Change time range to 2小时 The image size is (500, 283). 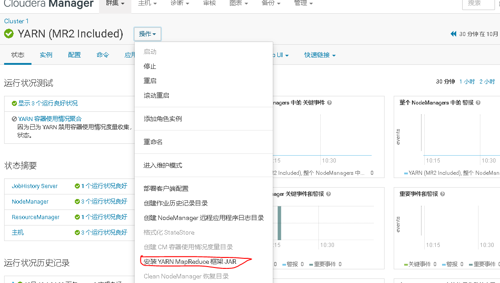487,81
